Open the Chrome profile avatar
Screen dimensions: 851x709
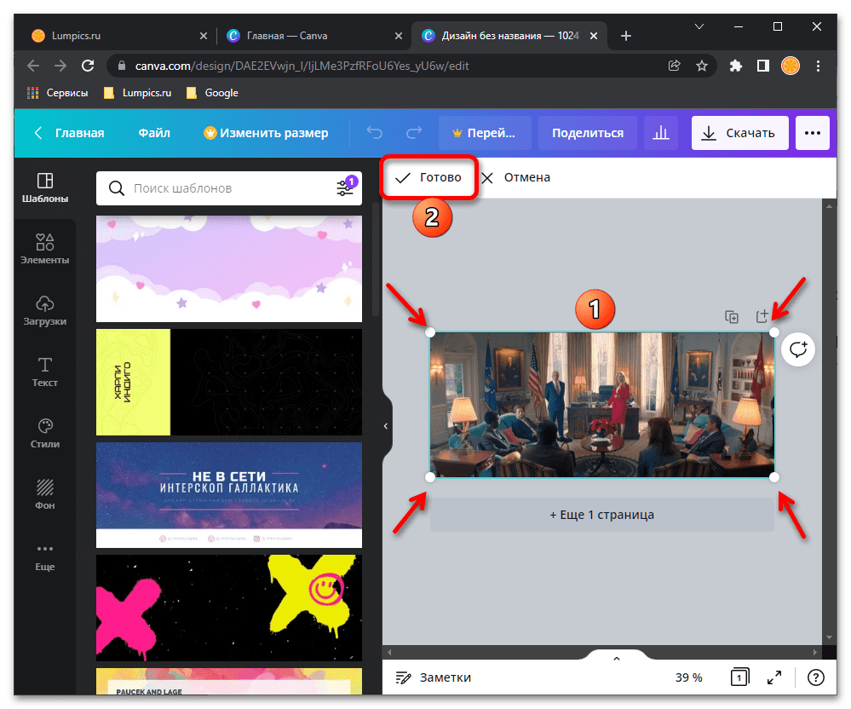pos(791,66)
